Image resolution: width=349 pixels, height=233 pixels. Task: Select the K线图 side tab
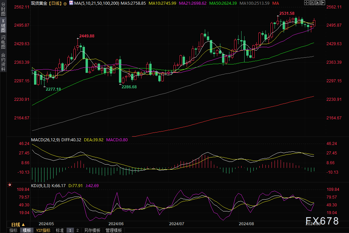[x=3, y=26]
